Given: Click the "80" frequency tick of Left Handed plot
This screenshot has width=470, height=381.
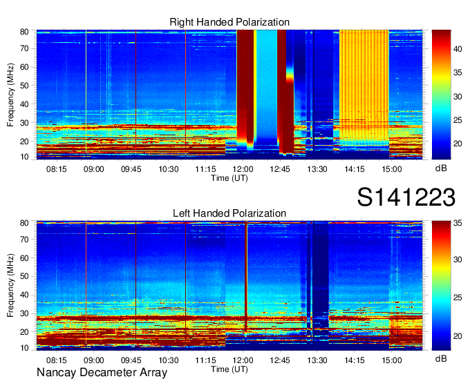Looking at the screenshot, I should pos(24,223).
